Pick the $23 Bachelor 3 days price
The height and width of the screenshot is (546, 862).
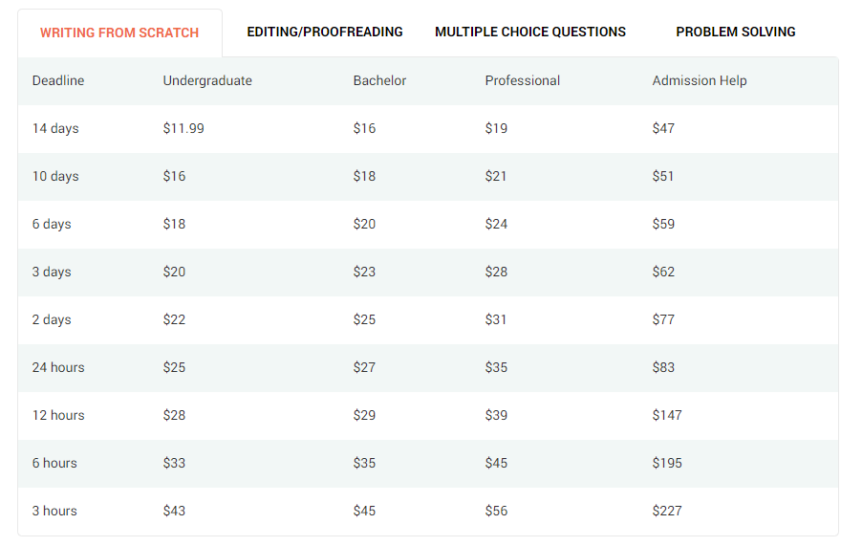(x=364, y=273)
